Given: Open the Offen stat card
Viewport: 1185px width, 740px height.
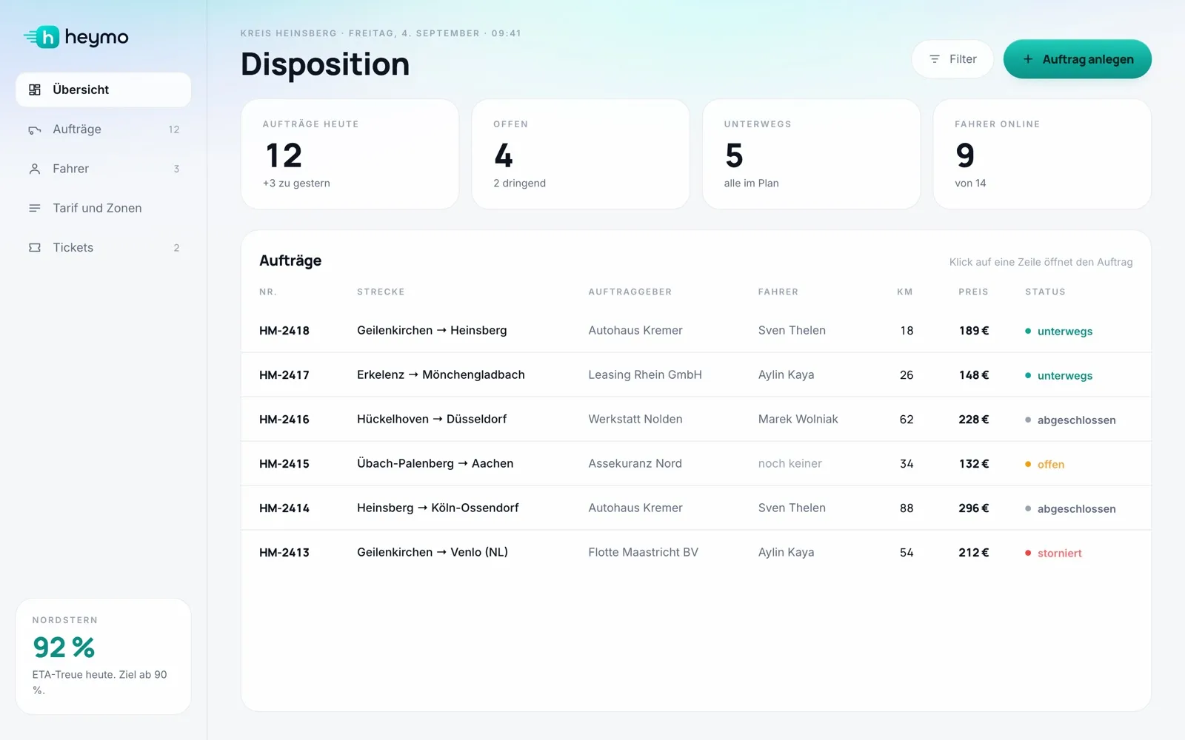Looking at the screenshot, I should 581,154.
